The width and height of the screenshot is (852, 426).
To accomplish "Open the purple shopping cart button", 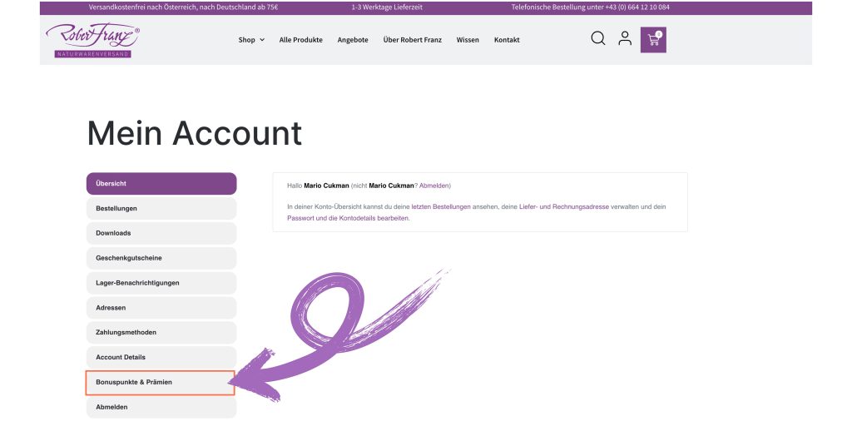I will pos(653,40).
